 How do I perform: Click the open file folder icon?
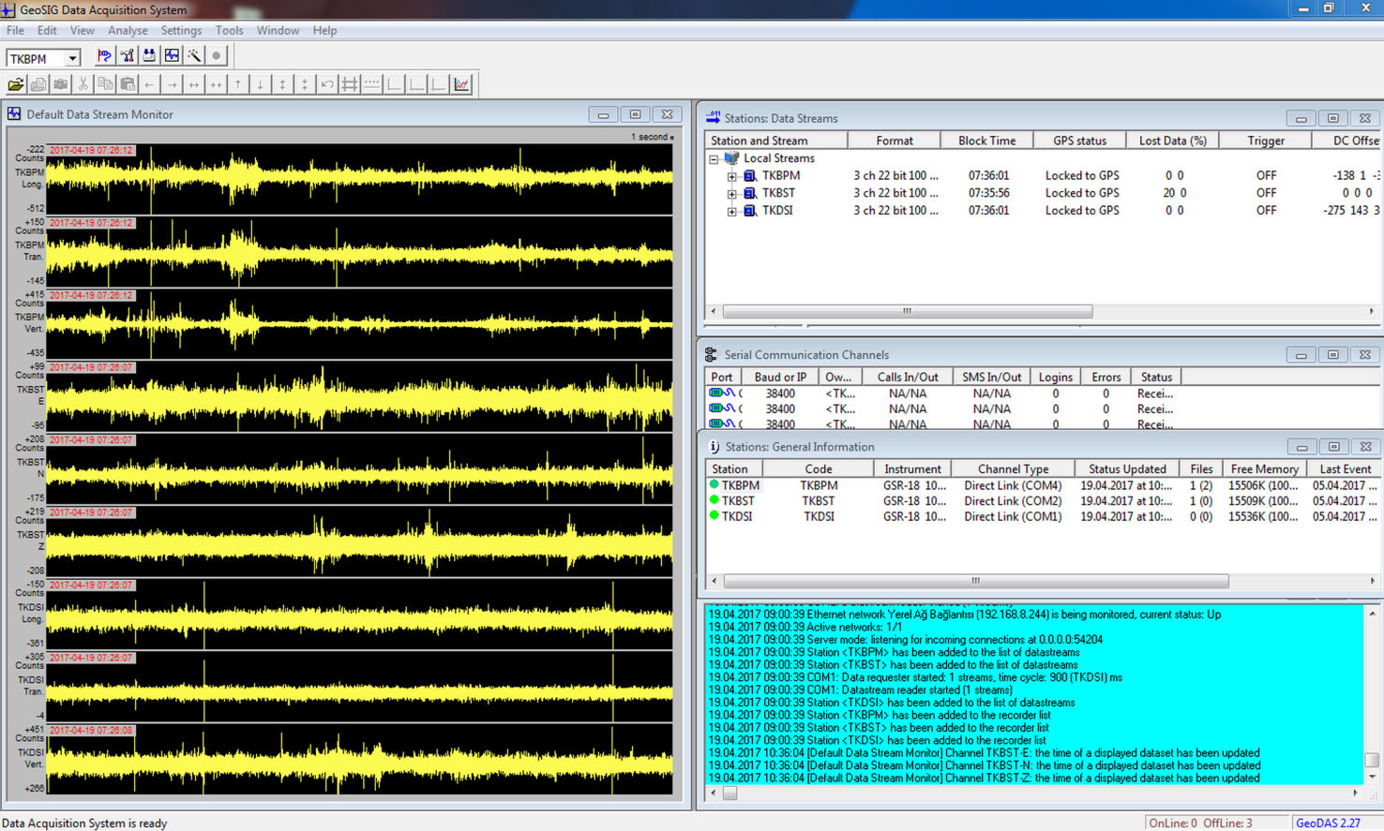(x=16, y=84)
